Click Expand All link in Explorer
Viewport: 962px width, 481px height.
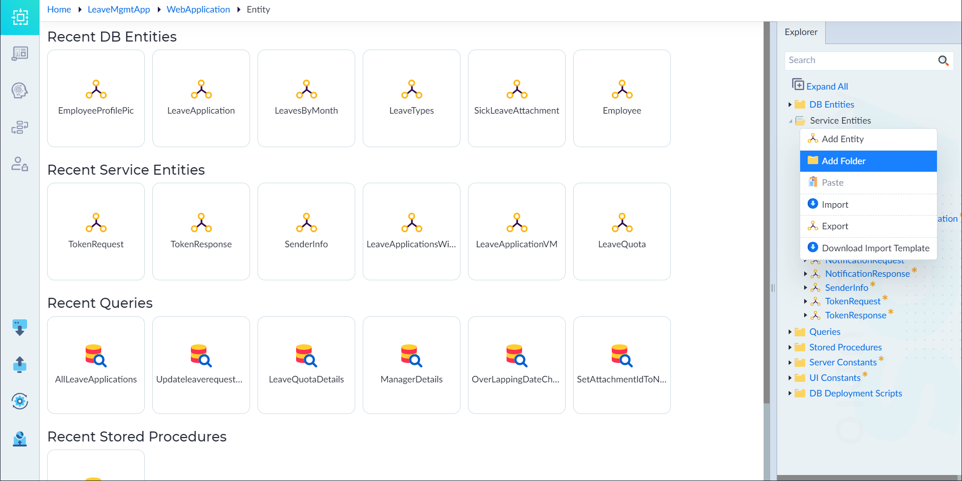[827, 87]
